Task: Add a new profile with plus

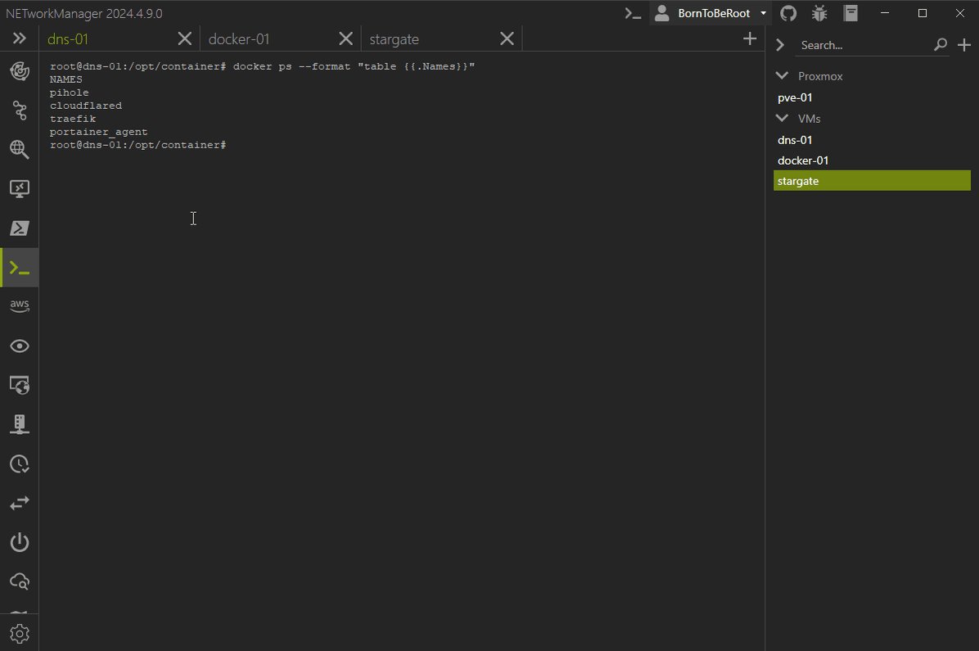Action: [x=964, y=45]
